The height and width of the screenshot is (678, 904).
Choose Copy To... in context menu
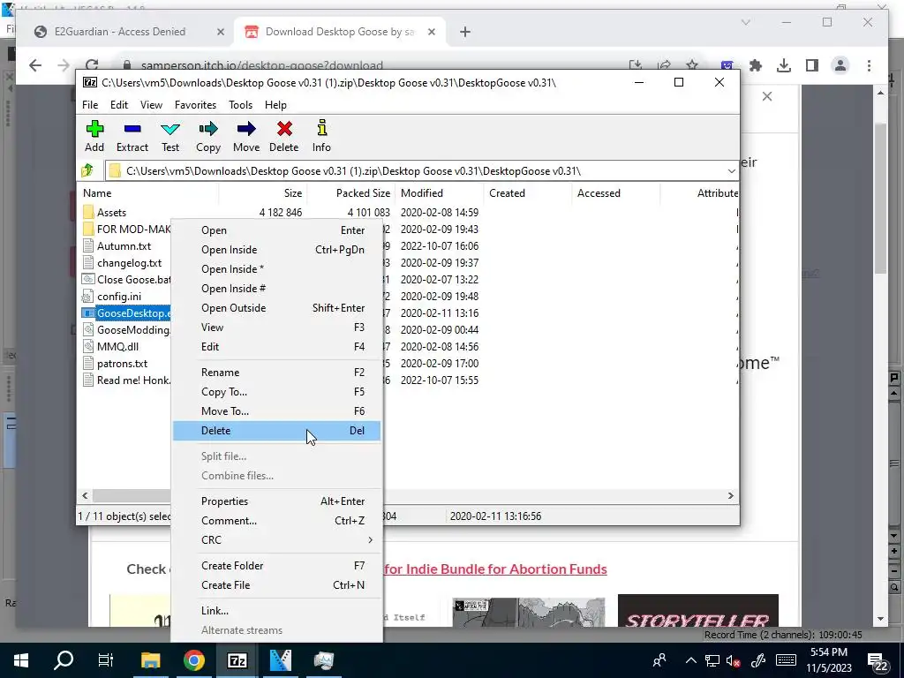(276, 392)
